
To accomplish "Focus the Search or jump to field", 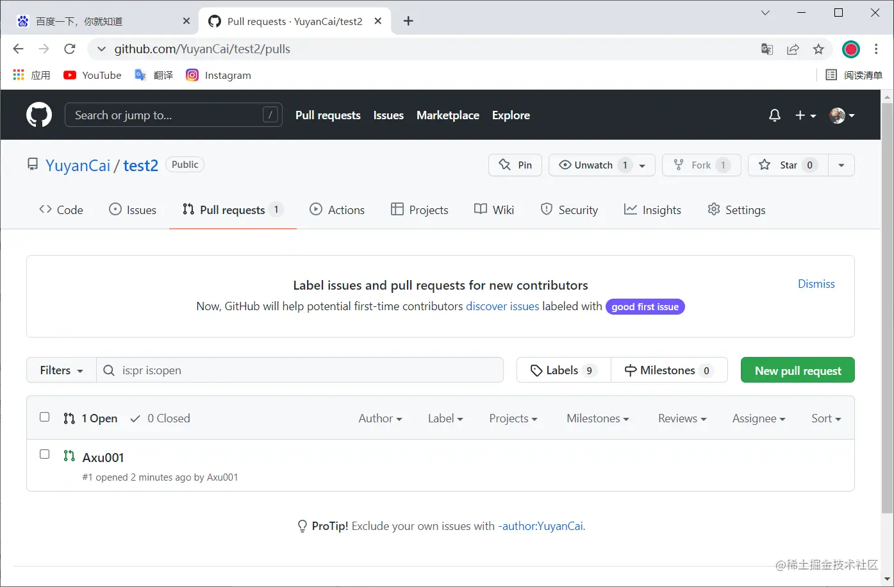I will 174,115.
